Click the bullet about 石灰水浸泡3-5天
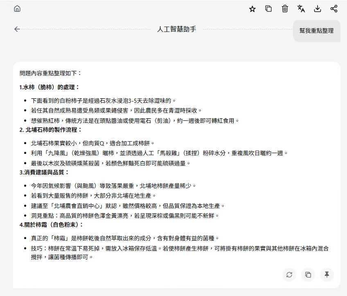 (x=104, y=101)
